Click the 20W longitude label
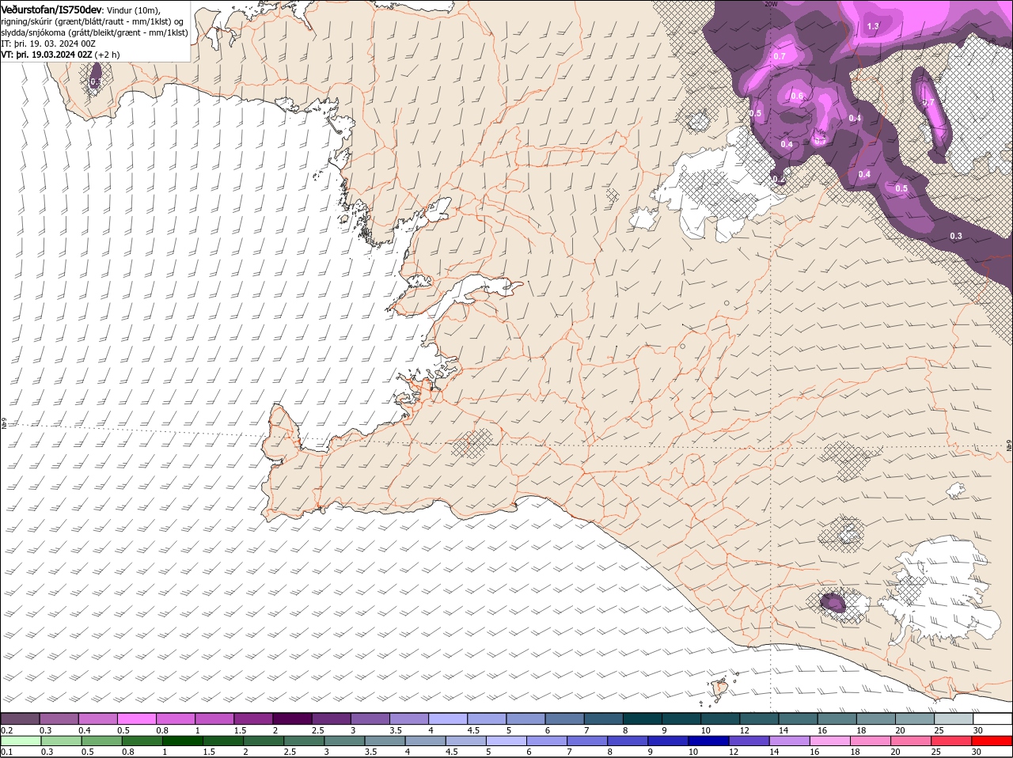1013x758 pixels. [x=772, y=4]
